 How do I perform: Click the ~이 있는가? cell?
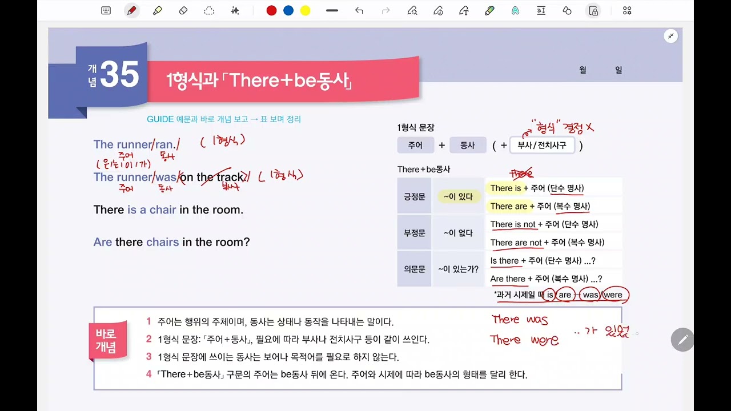pyautogui.click(x=458, y=269)
